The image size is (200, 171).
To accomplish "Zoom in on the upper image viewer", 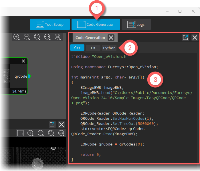I will (17, 37).
